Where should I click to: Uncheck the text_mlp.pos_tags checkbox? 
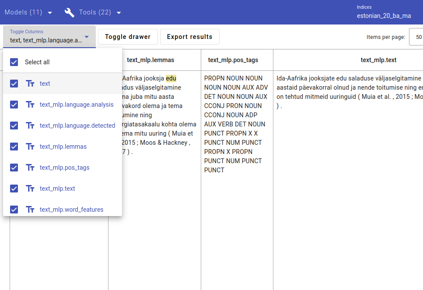14,168
